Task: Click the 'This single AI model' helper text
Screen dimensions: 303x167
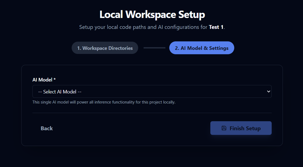Action: 104,102
